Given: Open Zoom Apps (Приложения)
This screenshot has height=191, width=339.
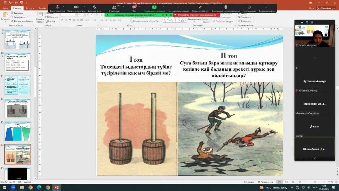Looking at the screenshot, I should [x=249, y=8].
